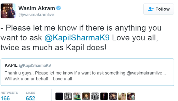178x101 pixels.
Task: Click the first solid black liker avatar
Action: coord(59,96)
